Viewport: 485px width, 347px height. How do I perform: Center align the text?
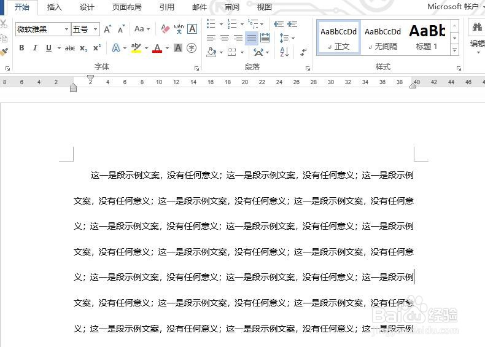[225, 38]
